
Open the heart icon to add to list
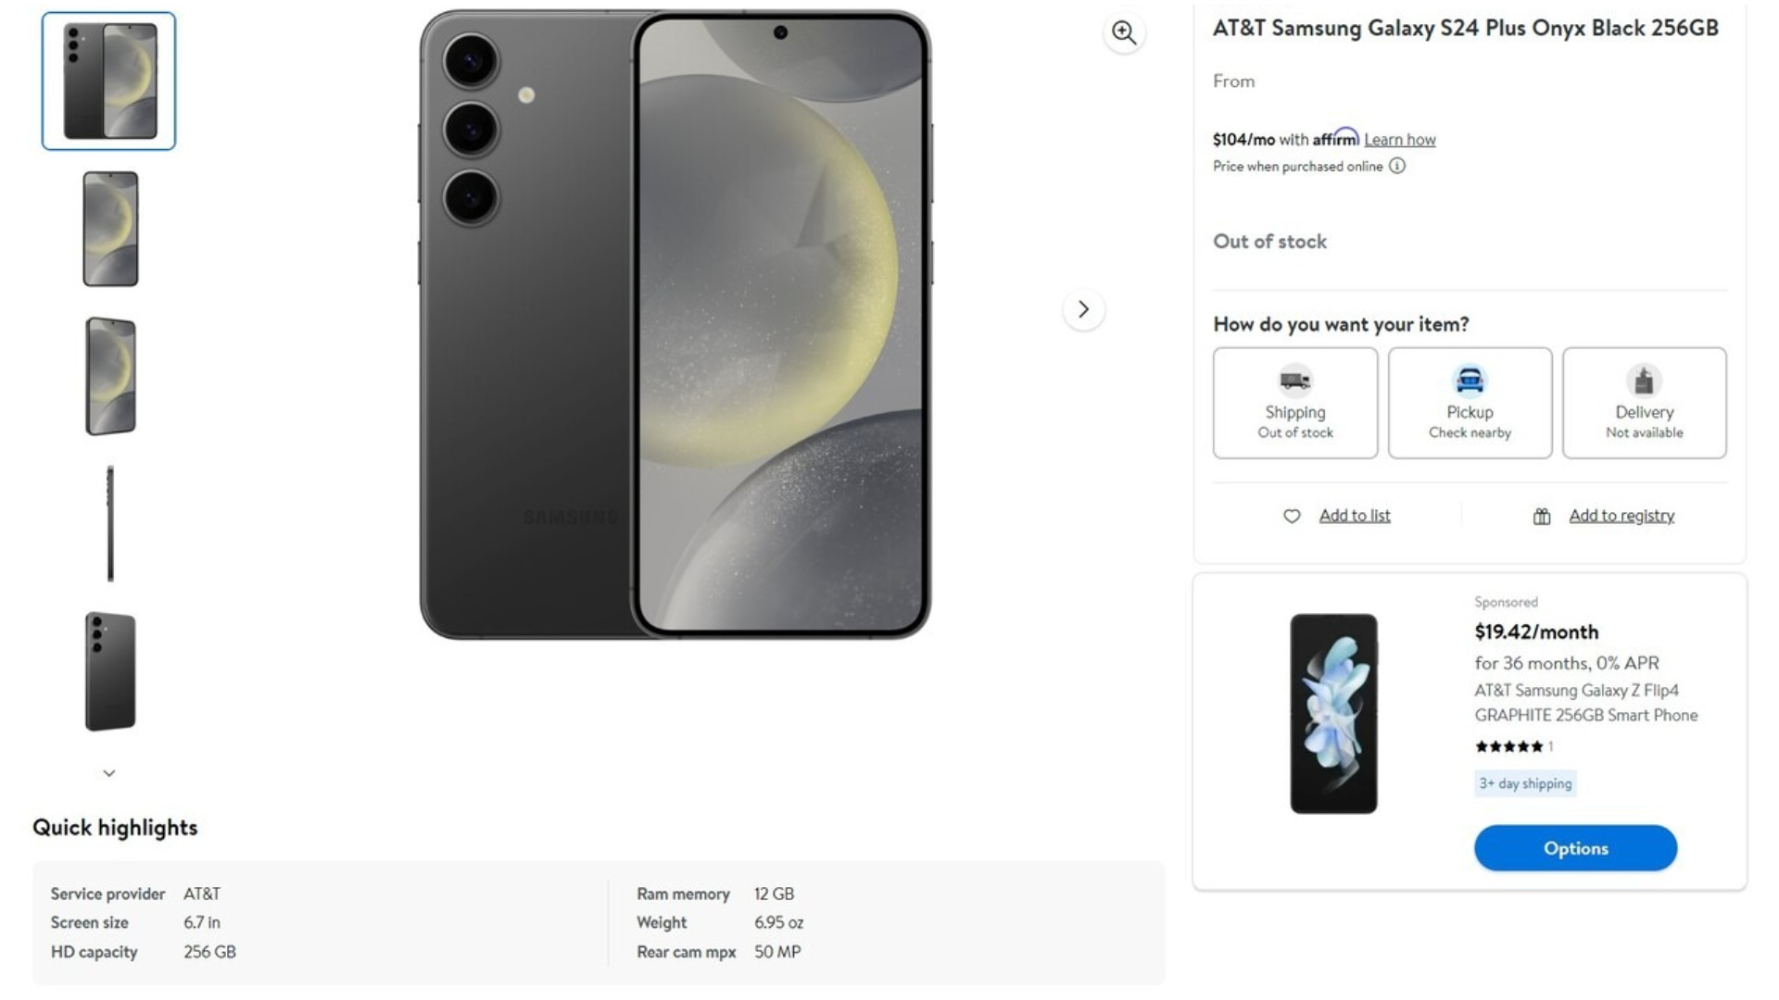pyautogui.click(x=1292, y=516)
